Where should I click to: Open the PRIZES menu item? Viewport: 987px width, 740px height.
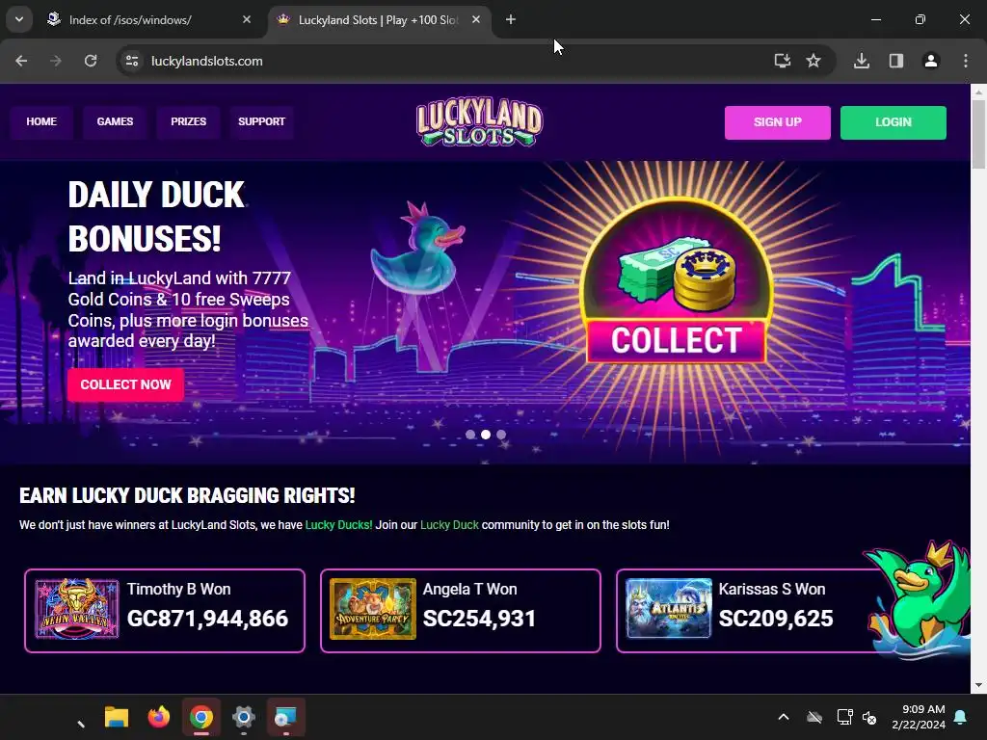pos(188,121)
